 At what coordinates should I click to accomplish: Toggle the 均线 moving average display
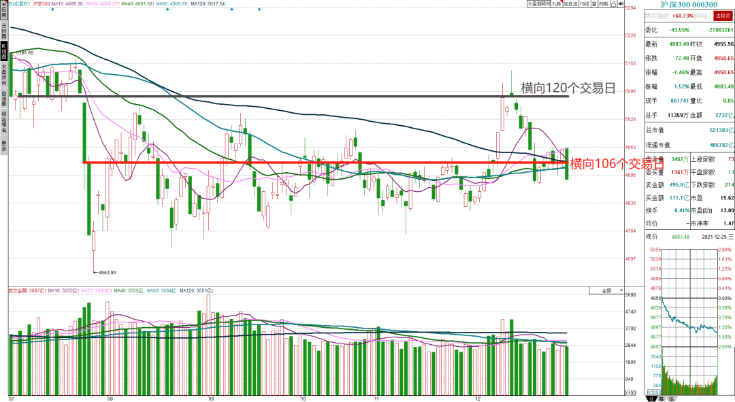tap(584, 4)
